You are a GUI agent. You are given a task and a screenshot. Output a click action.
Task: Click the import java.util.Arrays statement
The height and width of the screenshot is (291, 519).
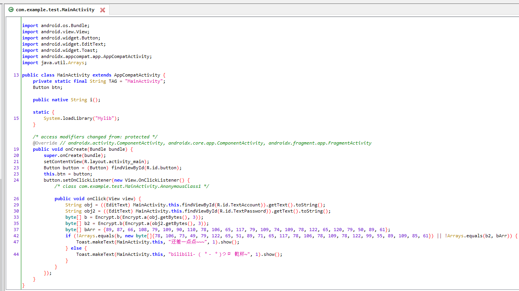click(x=54, y=62)
